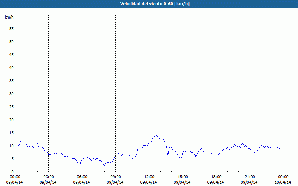Click the 55 tick on the y-axis
The width and height of the screenshot is (298, 186).
[12, 28]
